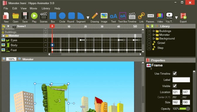197x112 pixels.
Task: Select the Segment shape tool
Action: [x=81, y=16]
